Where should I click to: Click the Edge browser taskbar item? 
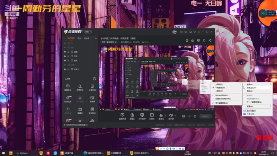[94, 153]
